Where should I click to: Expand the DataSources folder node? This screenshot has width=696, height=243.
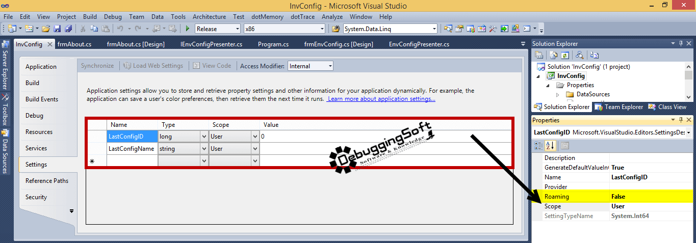[x=557, y=94]
